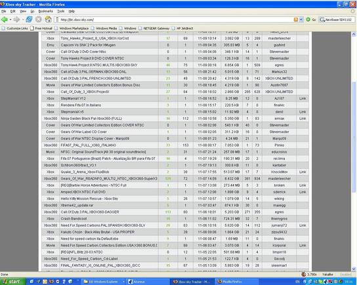Click the green Back arrow button
This screenshot has width=357, height=285.
tap(5, 20)
